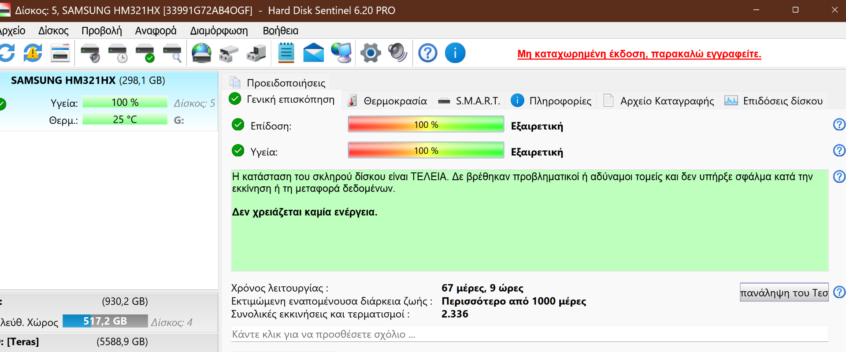Screen dimensions: 846x352
Task: Click the Δίσκος: 5 label in sidebar
Action: [x=194, y=103]
